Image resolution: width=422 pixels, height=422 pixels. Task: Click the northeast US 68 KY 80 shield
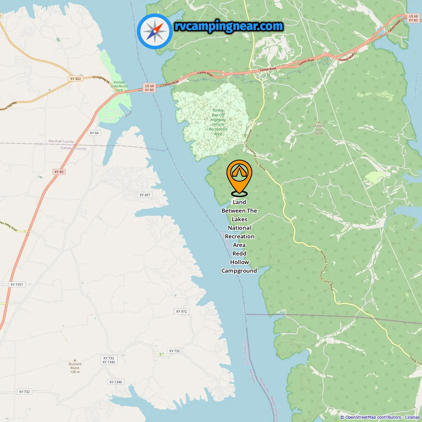click(413, 18)
